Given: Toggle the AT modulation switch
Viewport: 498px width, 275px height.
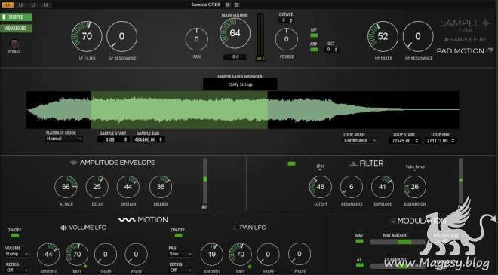Looking at the screenshot, I should [x=359, y=265].
